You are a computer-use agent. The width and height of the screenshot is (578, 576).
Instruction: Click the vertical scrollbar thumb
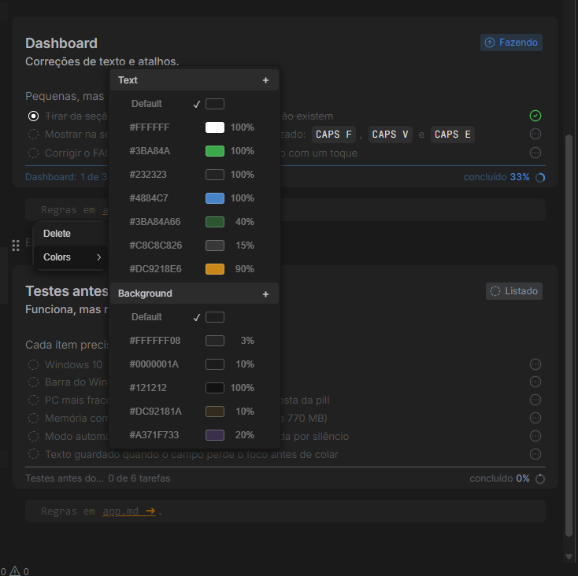569,335
